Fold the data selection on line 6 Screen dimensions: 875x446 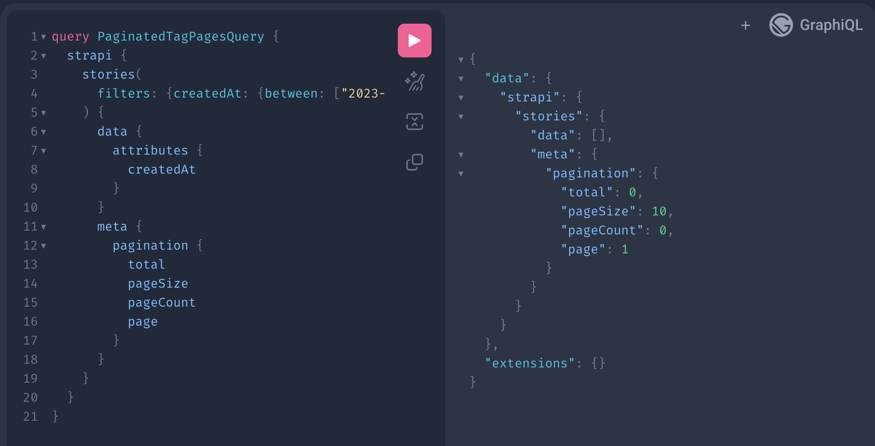[x=44, y=132]
